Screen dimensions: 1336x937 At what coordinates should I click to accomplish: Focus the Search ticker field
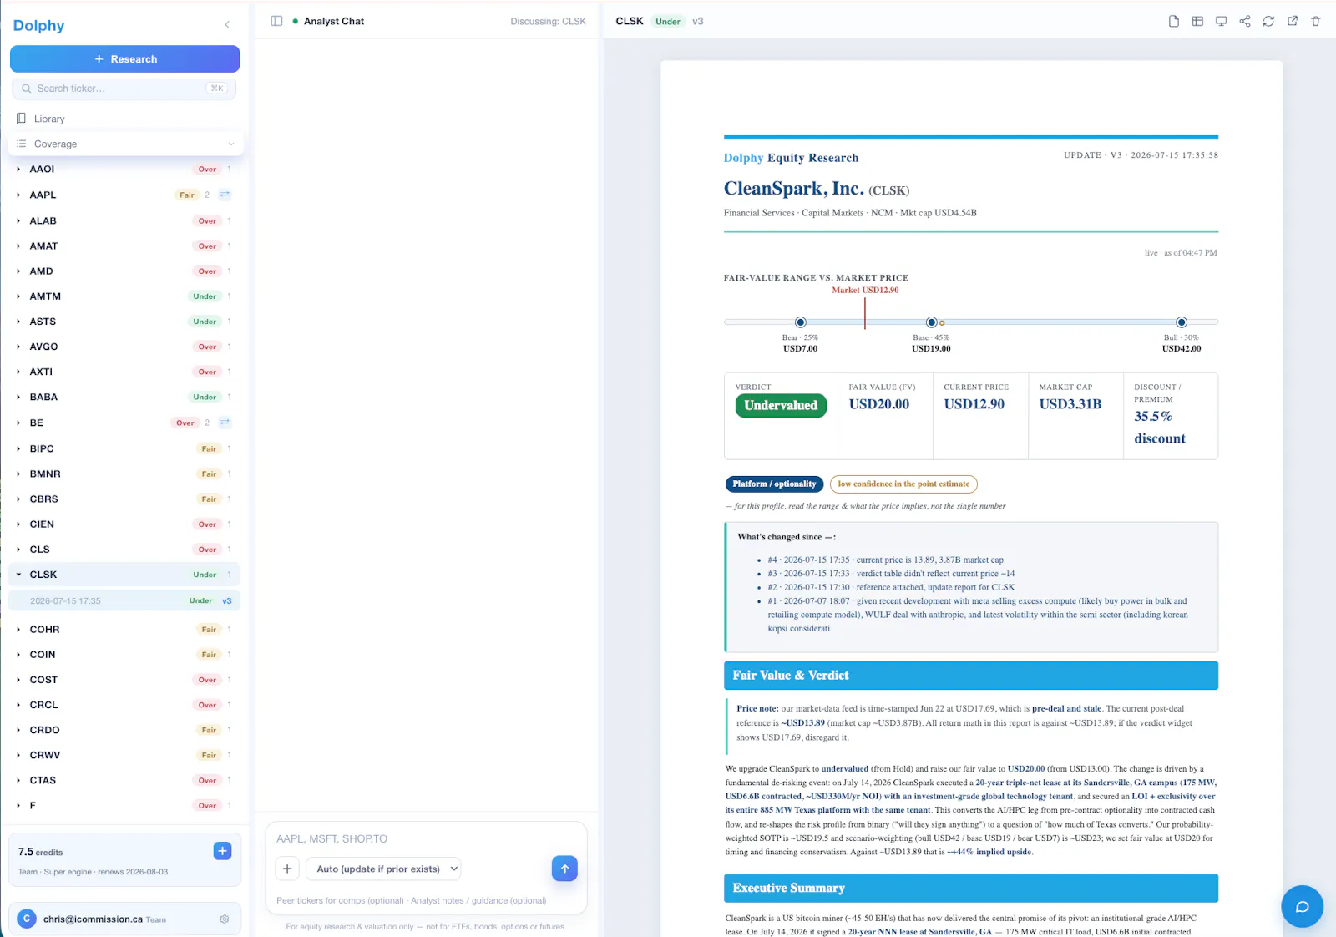pos(124,89)
